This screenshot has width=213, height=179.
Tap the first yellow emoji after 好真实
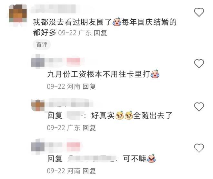pos(119,115)
